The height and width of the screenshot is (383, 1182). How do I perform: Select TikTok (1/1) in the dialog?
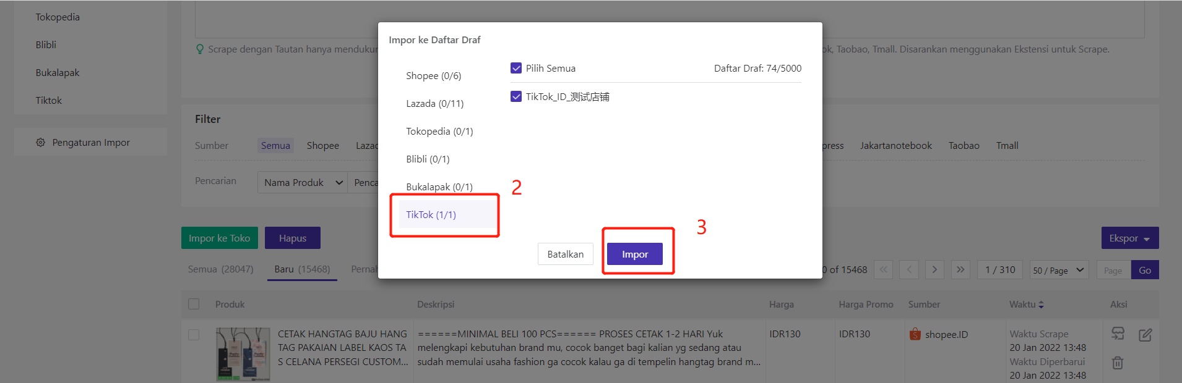click(x=447, y=214)
